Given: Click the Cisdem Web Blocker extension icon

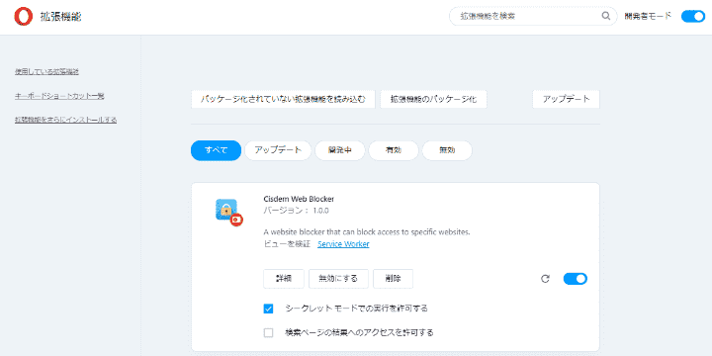Looking at the screenshot, I should pyautogui.click(x=228, y=212).
